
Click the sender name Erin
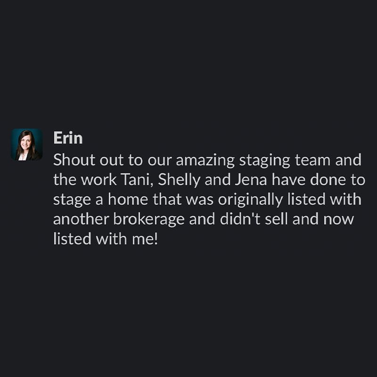pyautogui.click(x=68, y=138)
